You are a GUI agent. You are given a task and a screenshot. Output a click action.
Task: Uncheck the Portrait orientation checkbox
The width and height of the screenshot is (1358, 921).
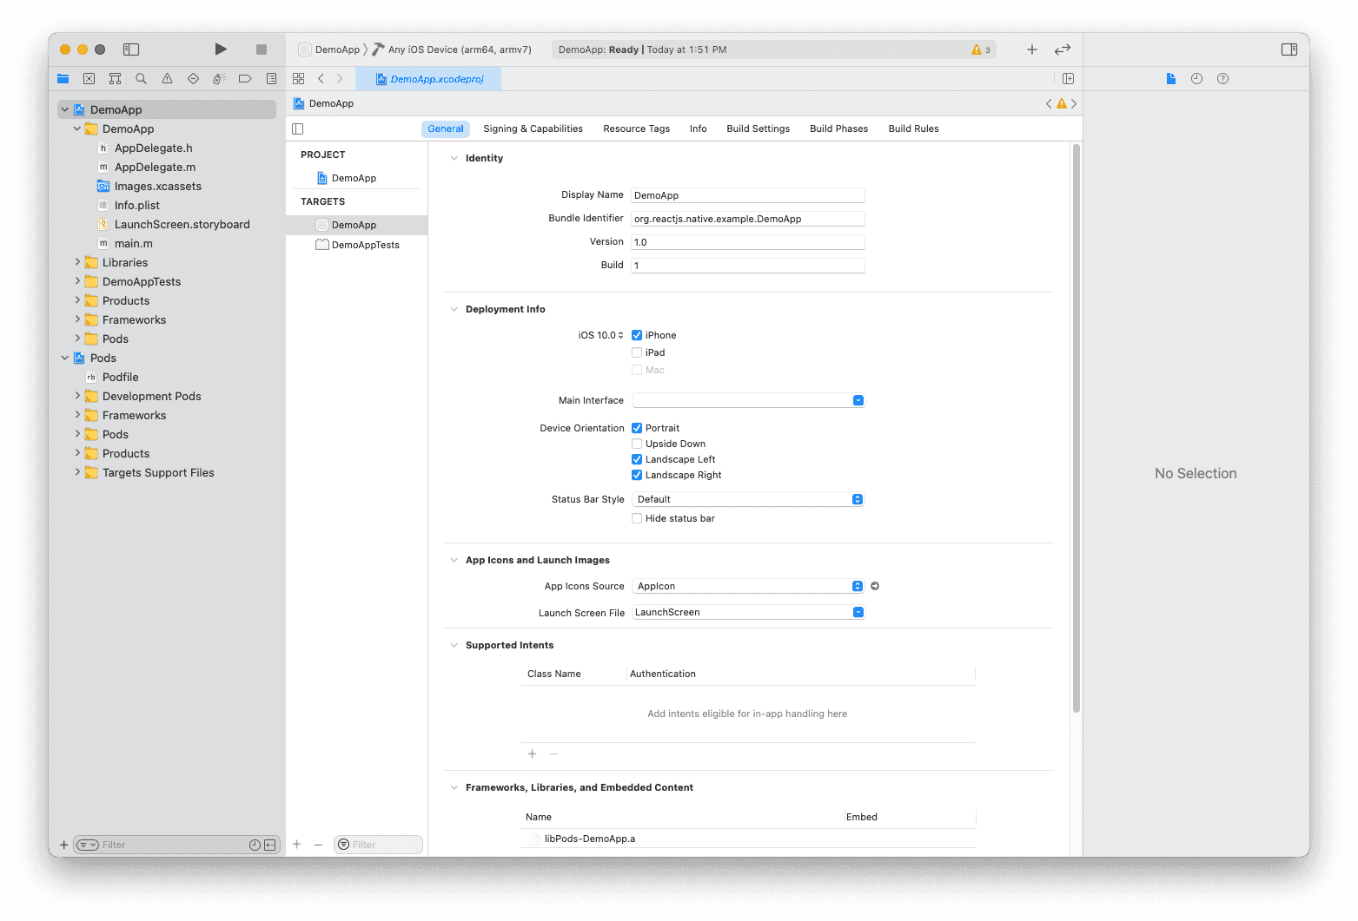pyautogui.click(x=637, y=428)
